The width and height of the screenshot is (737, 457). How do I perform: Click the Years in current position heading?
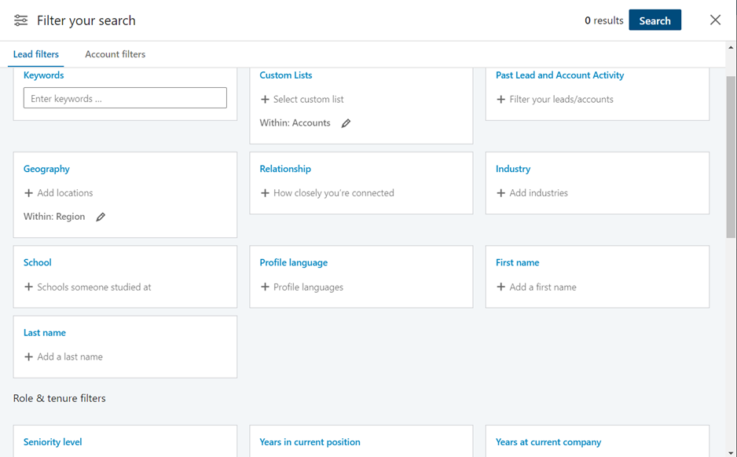(x=310, y=442)
